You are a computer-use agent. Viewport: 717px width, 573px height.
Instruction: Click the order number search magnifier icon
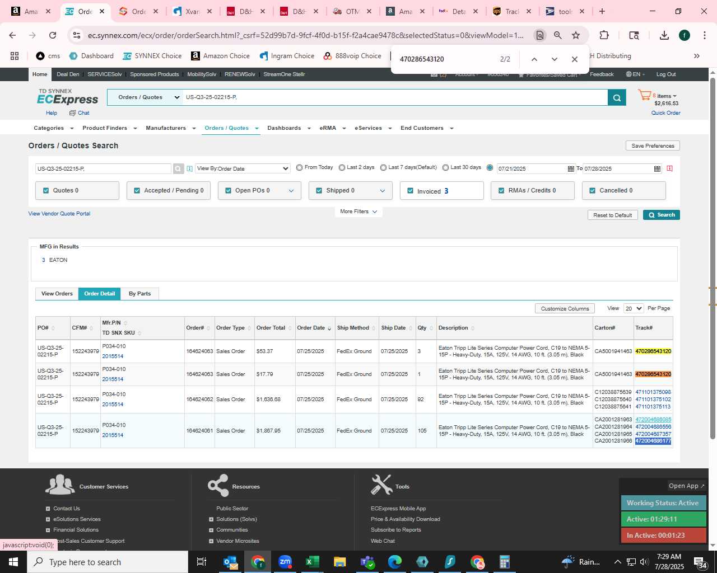(178, 168)
